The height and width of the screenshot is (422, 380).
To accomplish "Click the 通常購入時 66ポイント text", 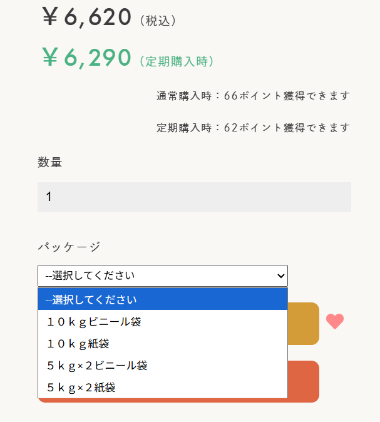I will [x=253, y=96].
